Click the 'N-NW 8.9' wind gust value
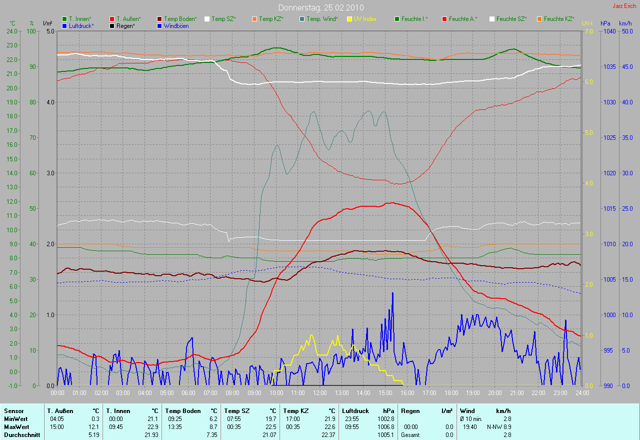The height and width of the screenshot is (440, 640). coord(499,427)
